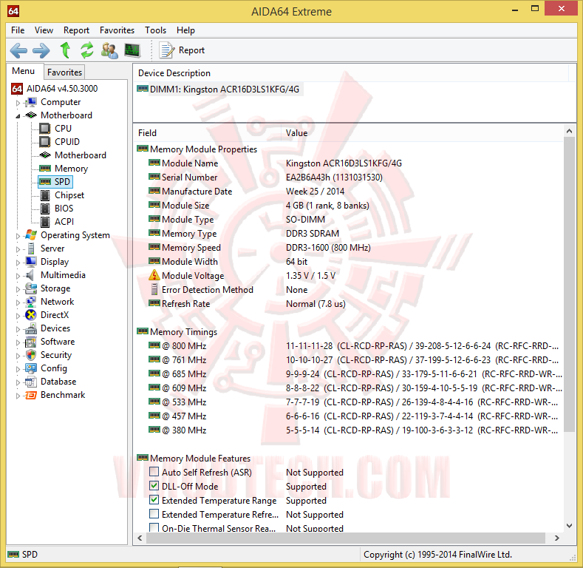Select the Manufacture Date row
Image resolution: width=583 pixels, height=568 pixels.
point(247,192)
